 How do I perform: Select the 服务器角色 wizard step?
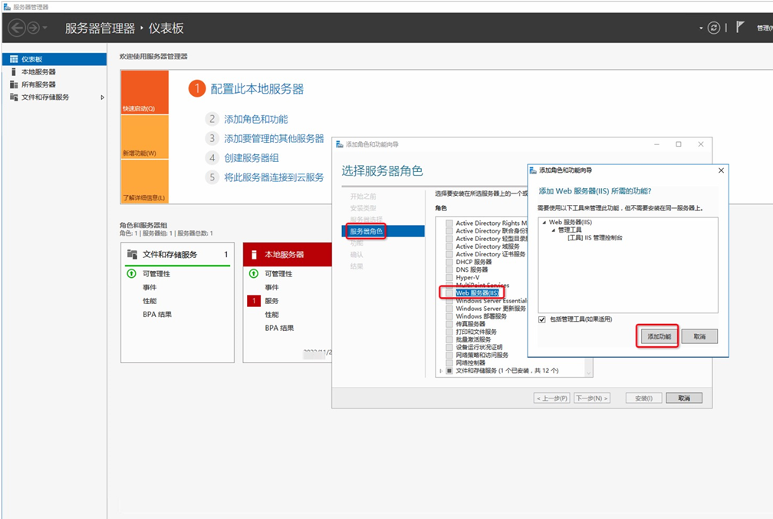tap(366, 231)
